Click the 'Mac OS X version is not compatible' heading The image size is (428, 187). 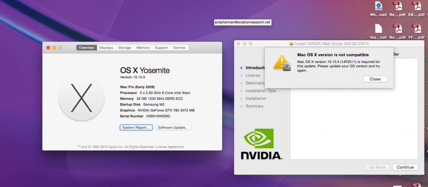tap(333, 55)
